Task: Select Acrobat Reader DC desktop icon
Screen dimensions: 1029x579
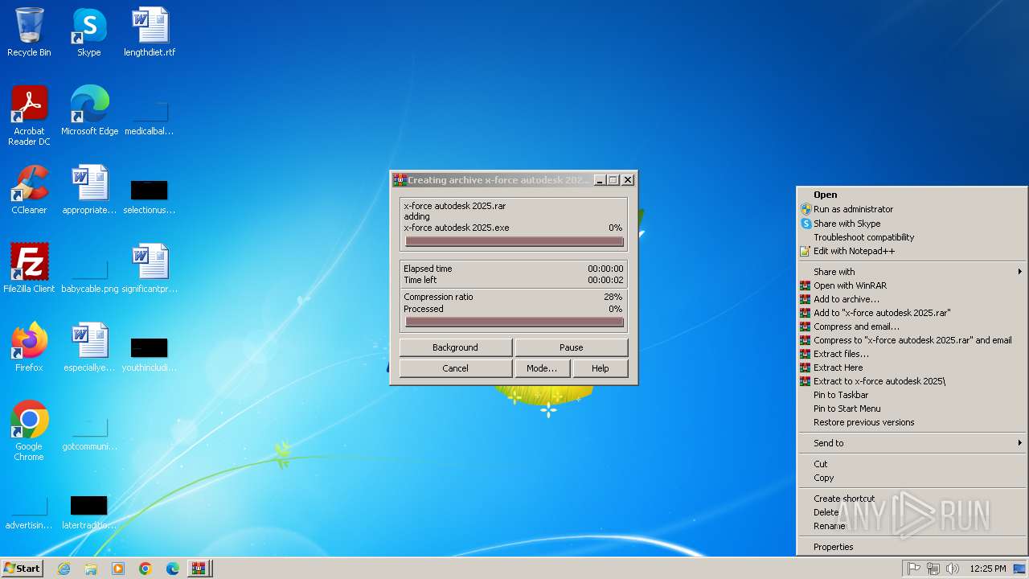Action: (29, 116)
